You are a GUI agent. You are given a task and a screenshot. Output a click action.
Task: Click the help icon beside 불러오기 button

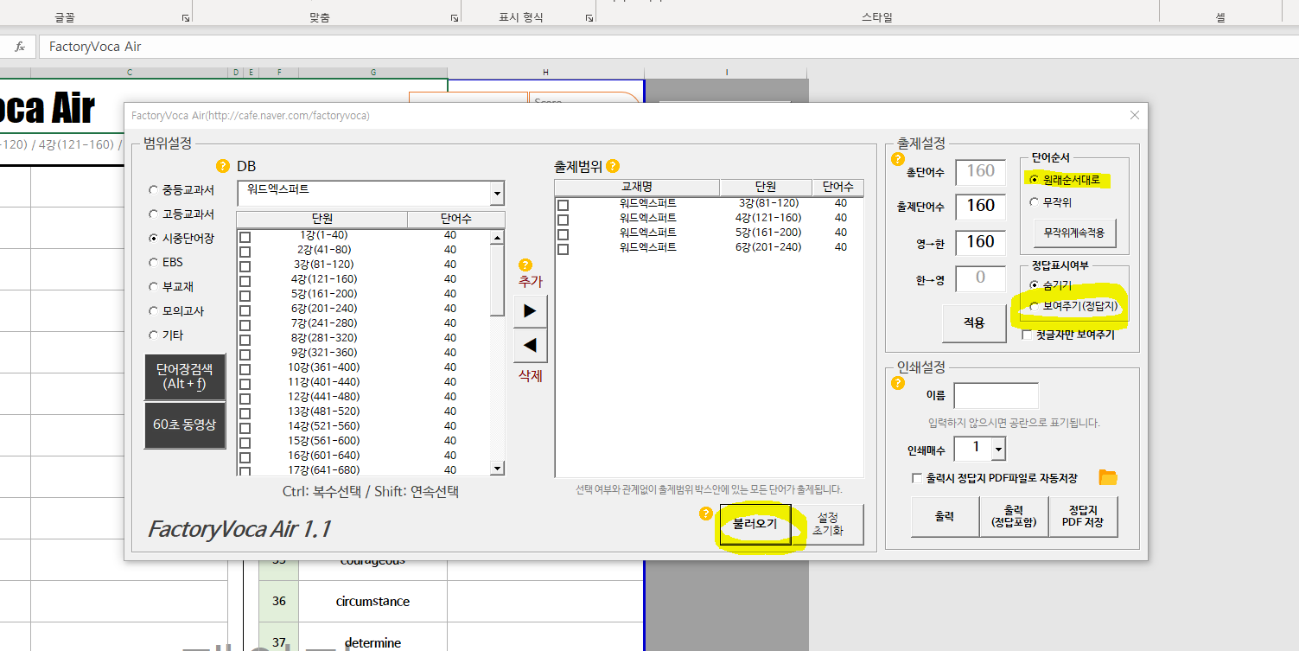[x=706, y=514]
